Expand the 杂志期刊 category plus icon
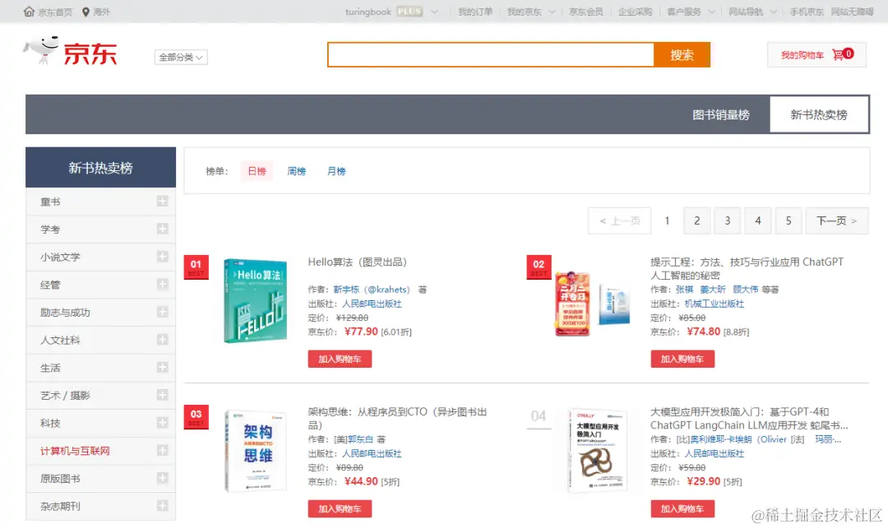 click(162, 506)
